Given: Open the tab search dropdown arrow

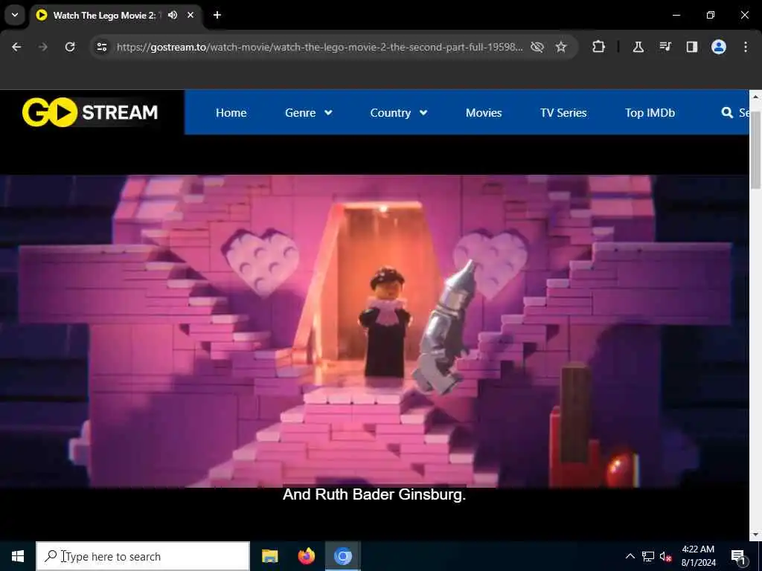Looking at the screenshot, I should pos(15,15).
